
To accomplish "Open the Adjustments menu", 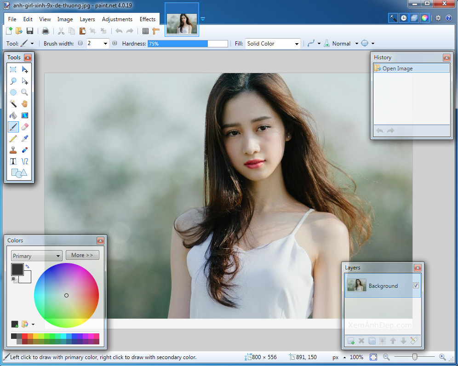I will (x=117, y=19).
